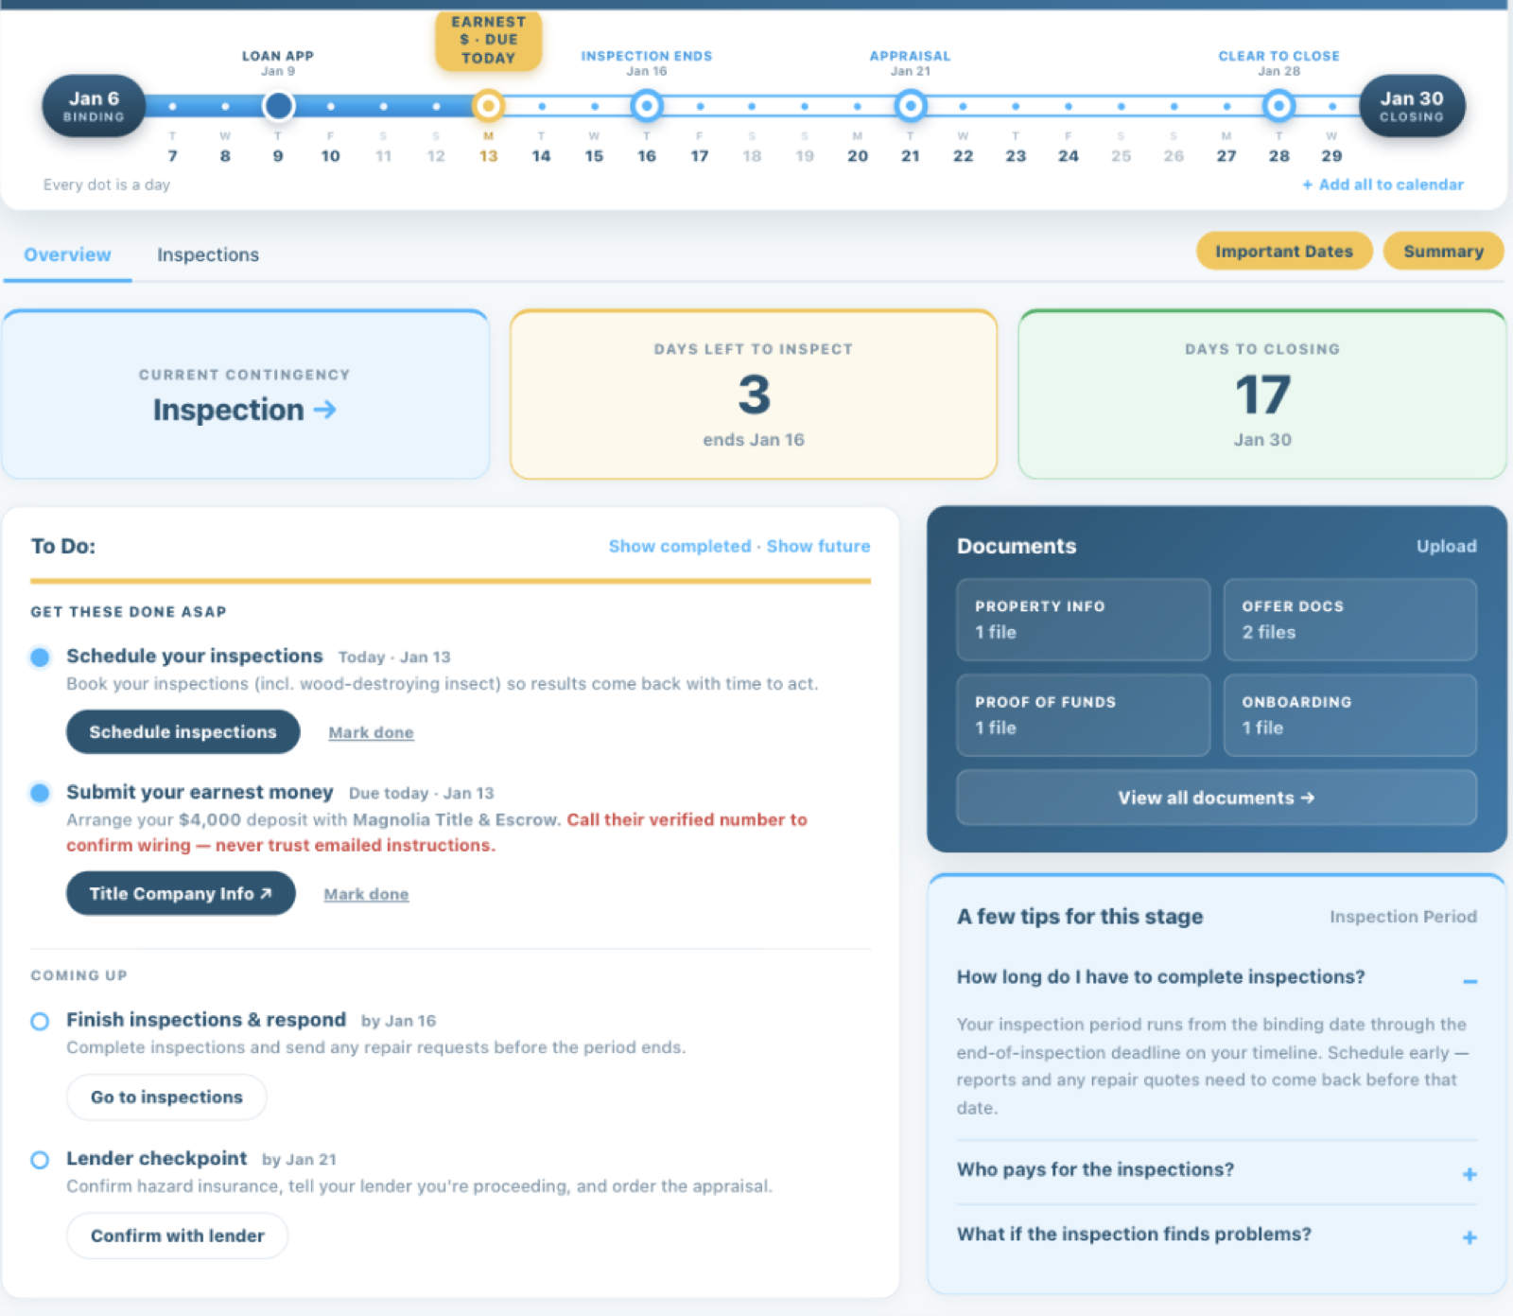Image resolution: width=1513 pixels, height=1316 pixels.
Task: Open Property Info documents folder
Action: pyautogui.click(x=1083, y=620)
